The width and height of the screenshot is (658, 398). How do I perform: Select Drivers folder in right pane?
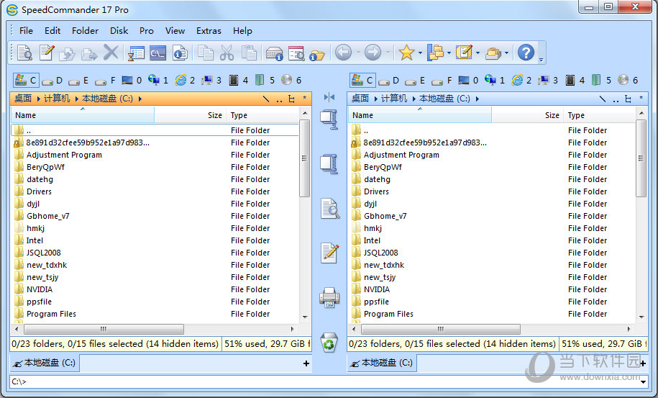pos(376,192)
